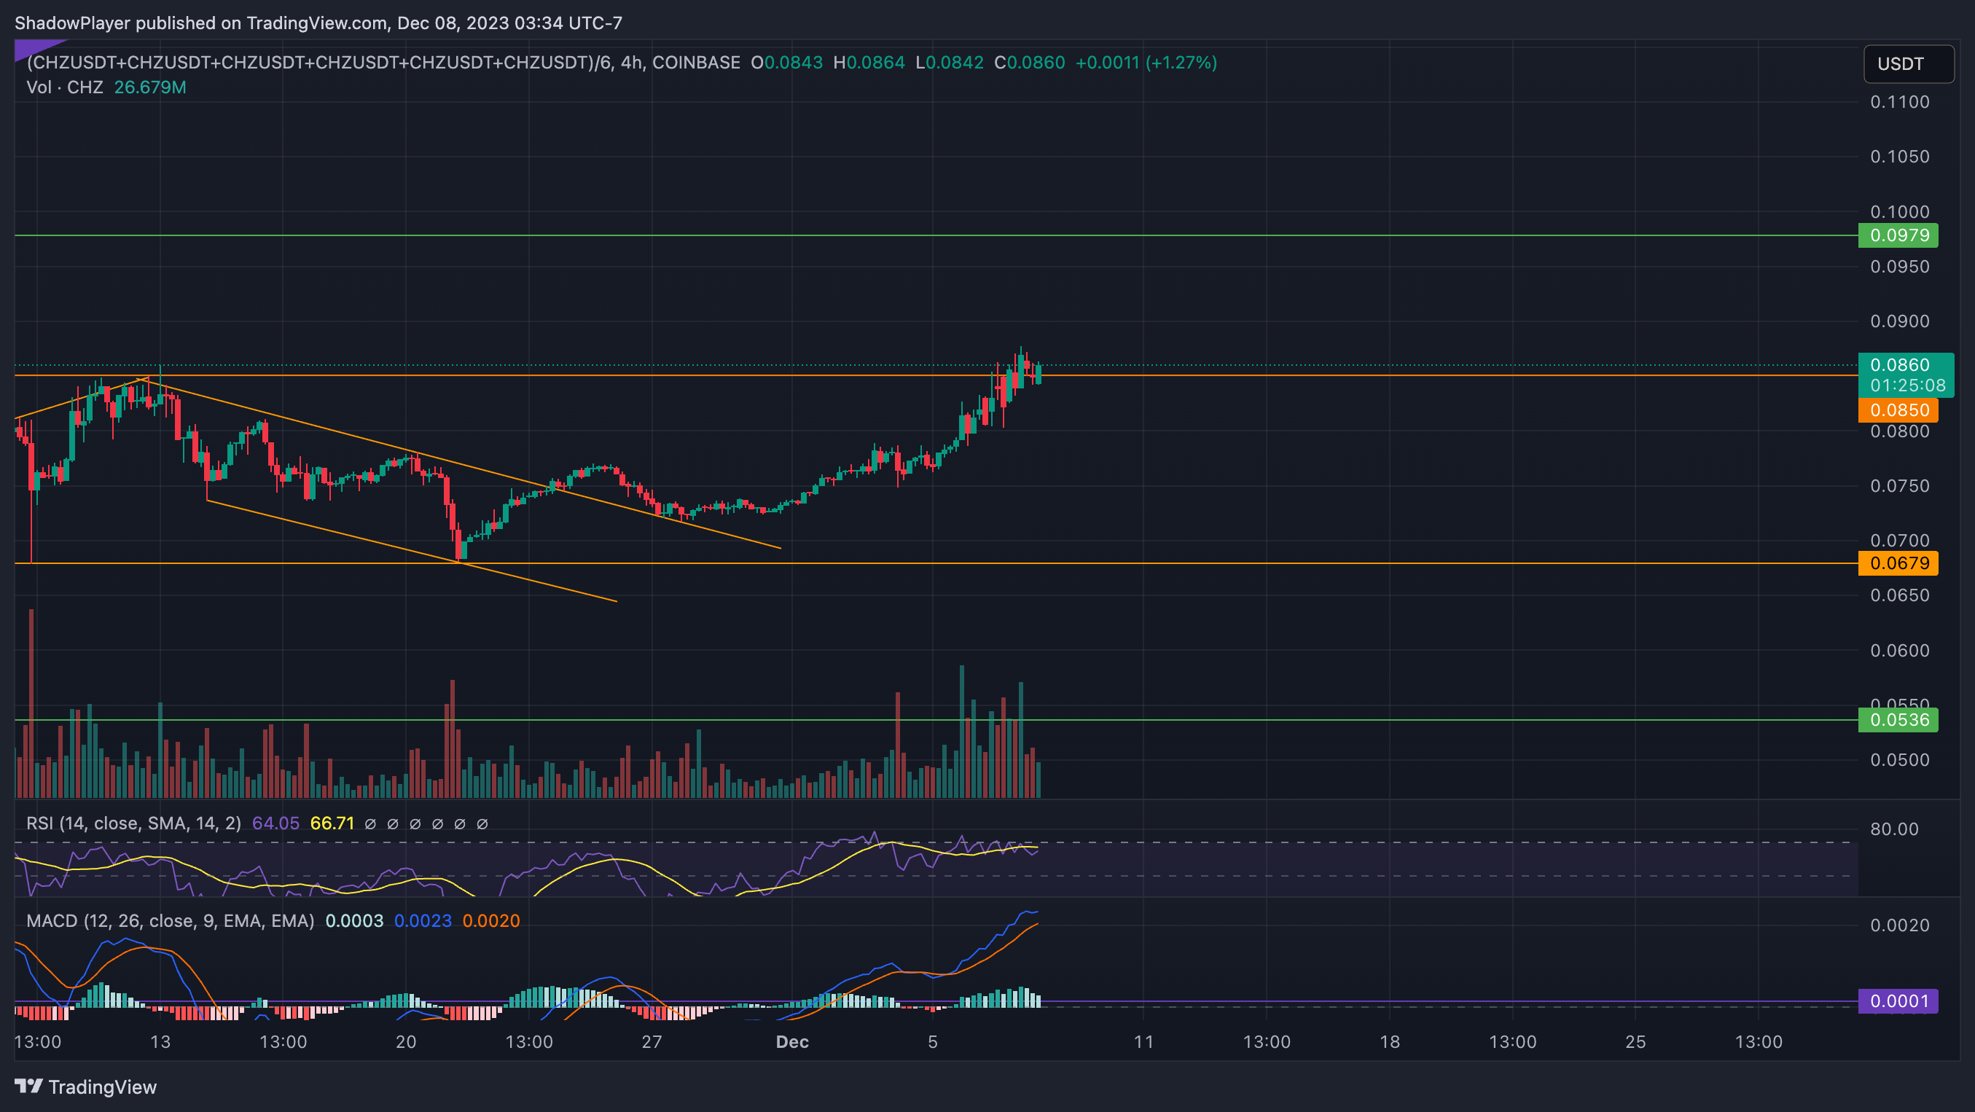Click the 0.1100 price axis tick
1975x1112 pixels.
tap(1900, 102)
